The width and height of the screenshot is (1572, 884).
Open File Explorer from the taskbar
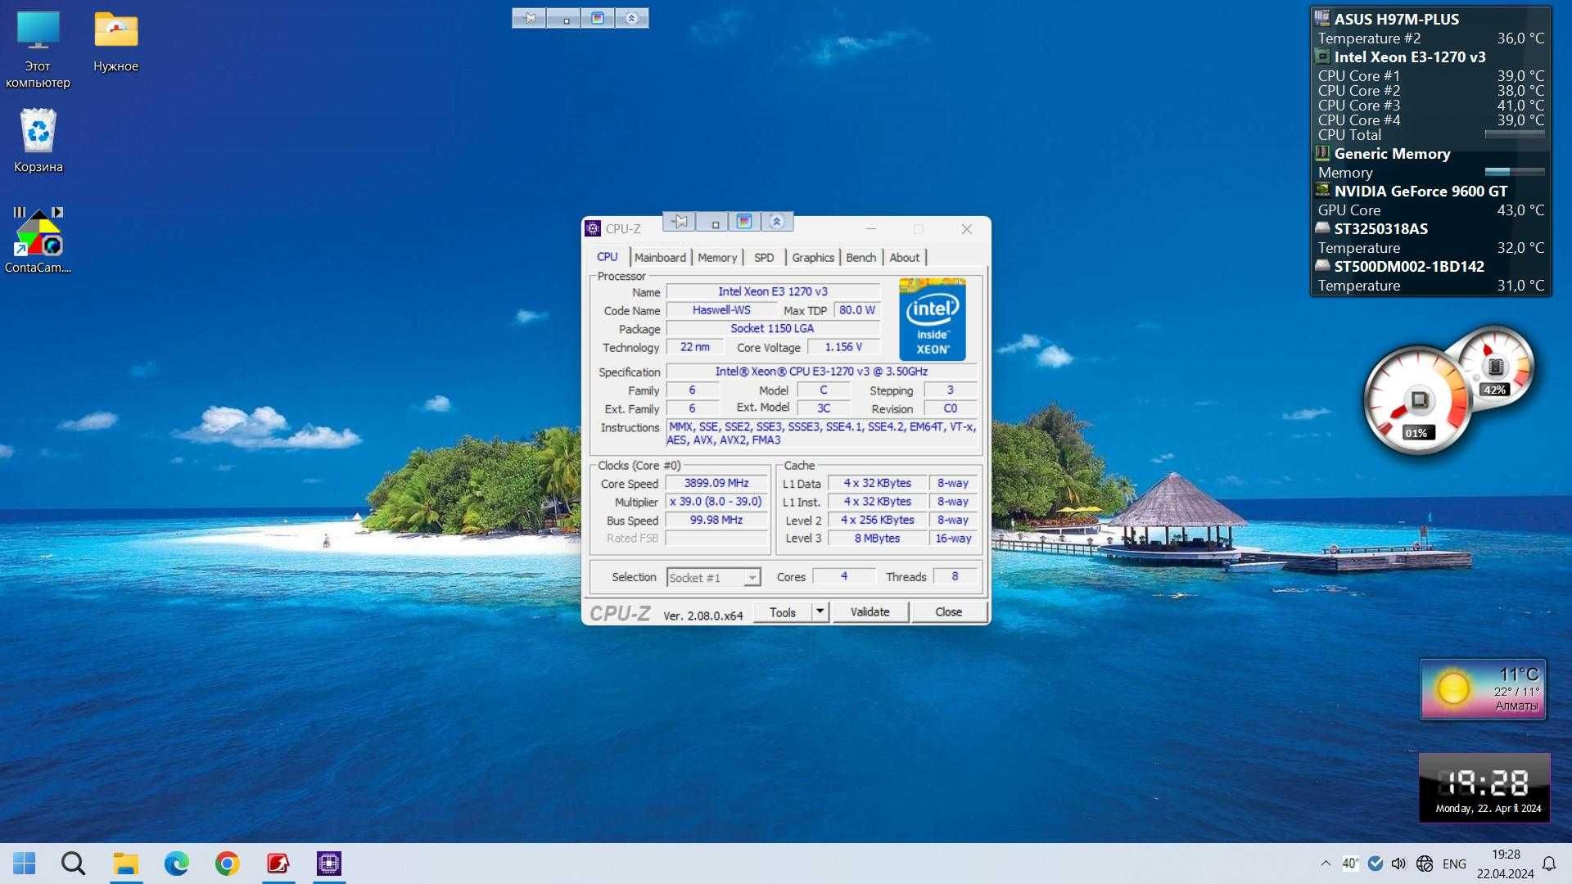(126, 864)
